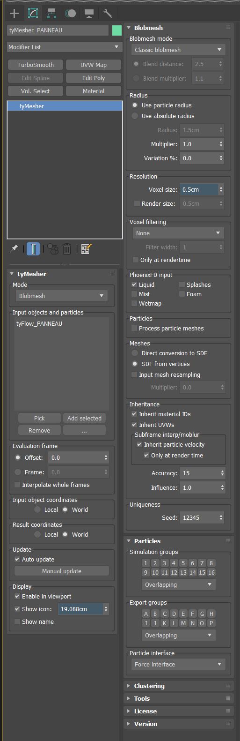Click the Voxel size spinner arrows
Viewport: 240px width, 741px height.
coord(221,189)
